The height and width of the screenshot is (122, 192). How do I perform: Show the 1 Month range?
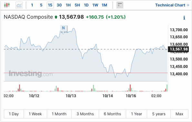[x=59, y=114]
